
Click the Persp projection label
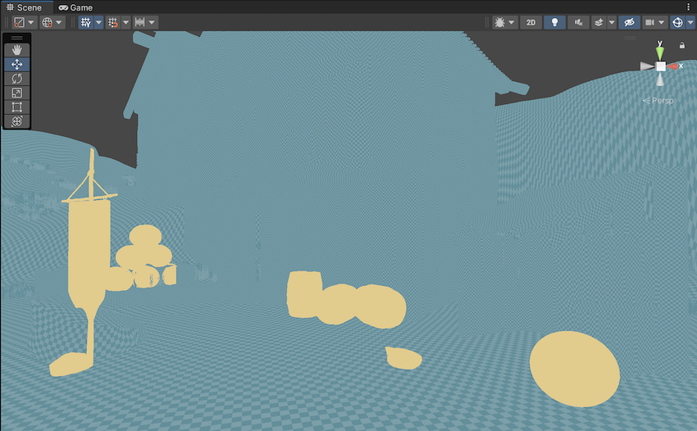[x=658, y=100]
